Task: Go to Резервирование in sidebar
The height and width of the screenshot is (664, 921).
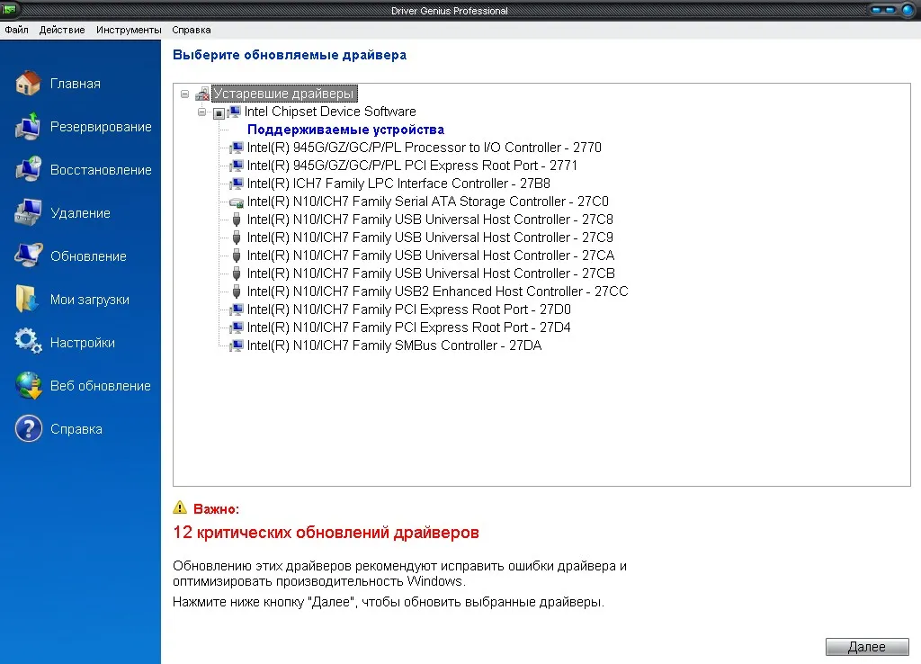Action: coord(101,127)
